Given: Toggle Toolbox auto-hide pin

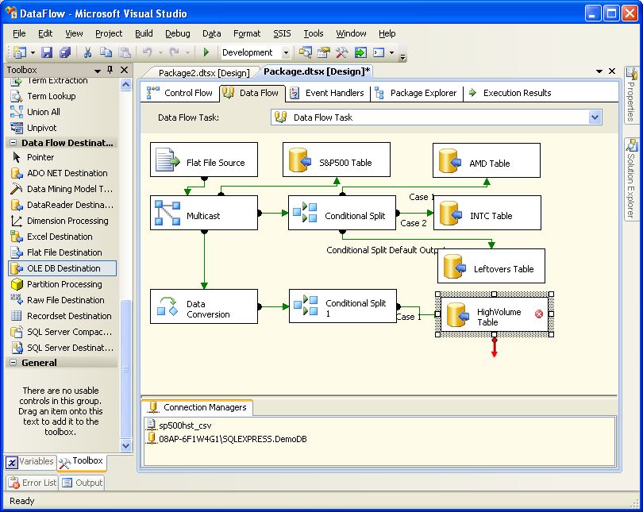Looking at the screenshot, I should (x=110, y=70).
